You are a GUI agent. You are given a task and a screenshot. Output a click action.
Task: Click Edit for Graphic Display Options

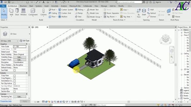20,60
